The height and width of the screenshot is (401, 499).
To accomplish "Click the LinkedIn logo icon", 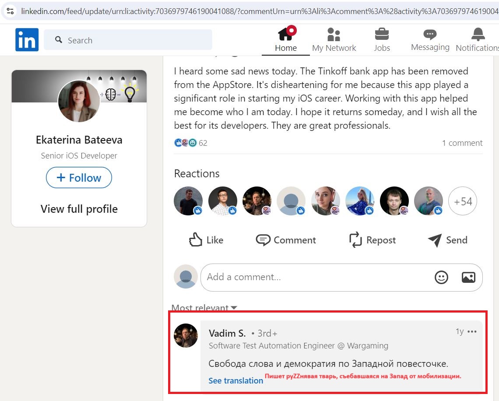I will click(x=27, y=40).
